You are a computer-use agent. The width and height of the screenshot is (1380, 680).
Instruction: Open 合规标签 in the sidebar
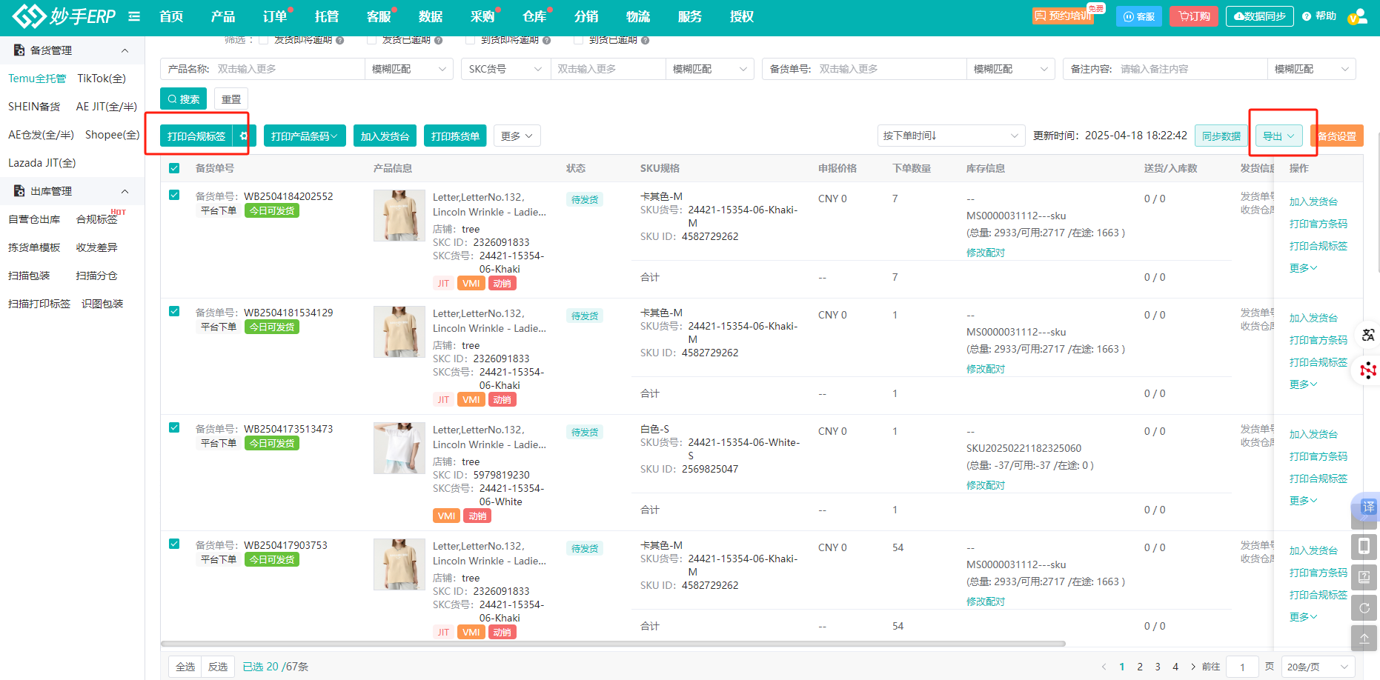[x=97, y=219]
